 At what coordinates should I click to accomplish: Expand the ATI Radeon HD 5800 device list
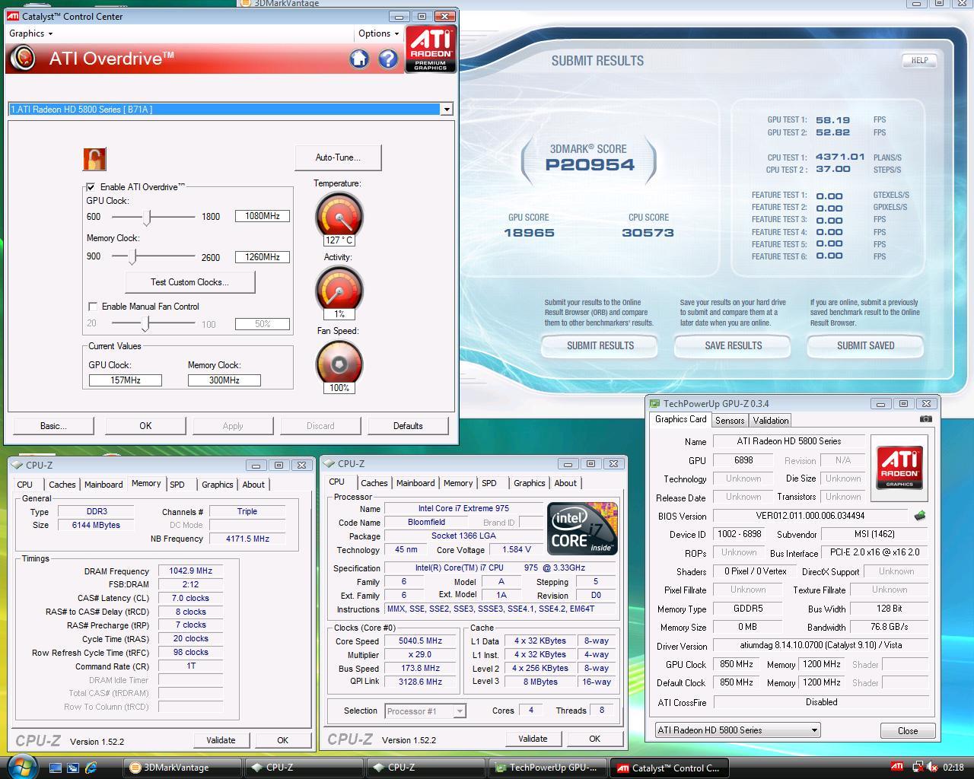point(447,110)
